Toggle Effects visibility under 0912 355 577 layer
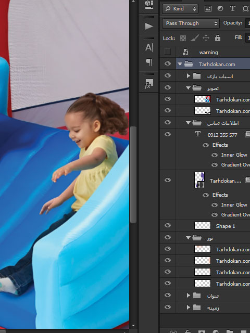Viewport: 250px width, 333px height. pos(206,145)
